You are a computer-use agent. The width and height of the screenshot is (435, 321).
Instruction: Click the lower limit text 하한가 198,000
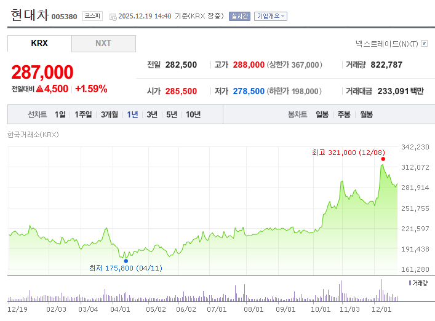click(294, 91)
